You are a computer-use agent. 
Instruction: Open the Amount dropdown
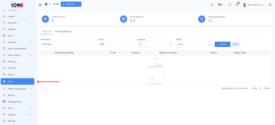click(155, 44)
